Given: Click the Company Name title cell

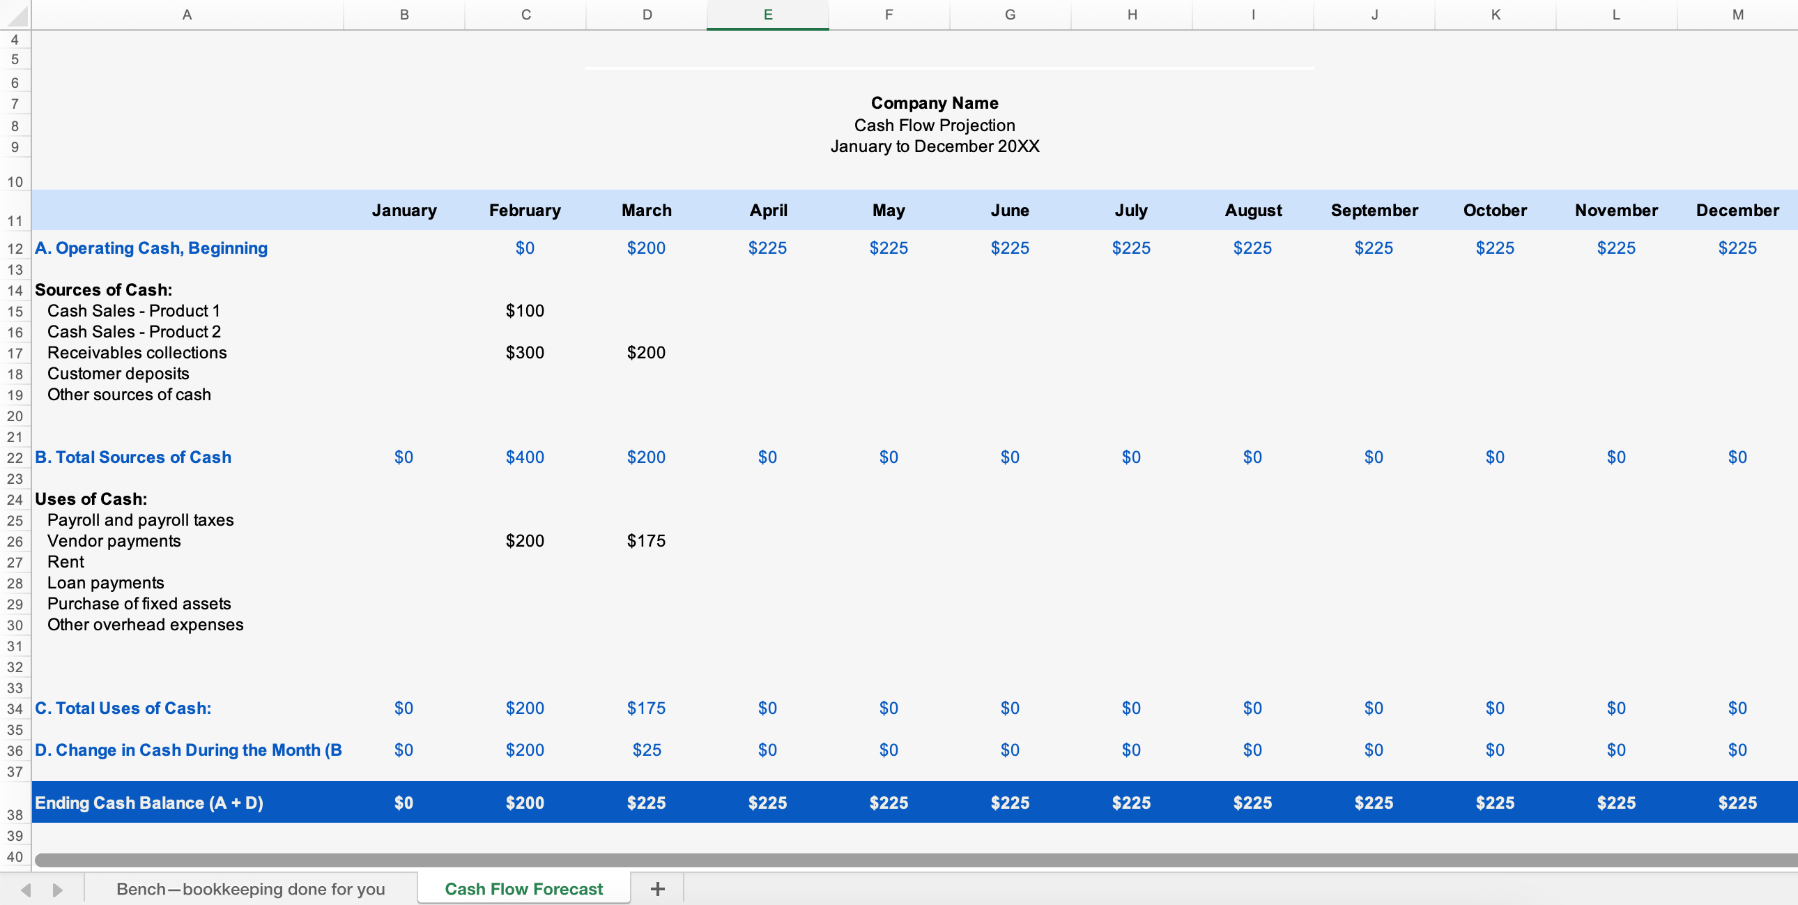Looking at the screenshot, I should (934, 102).
